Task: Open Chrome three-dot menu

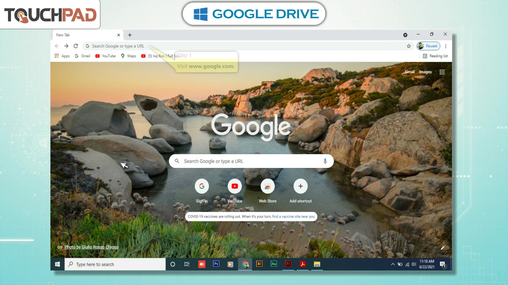Action: point(446,46)
